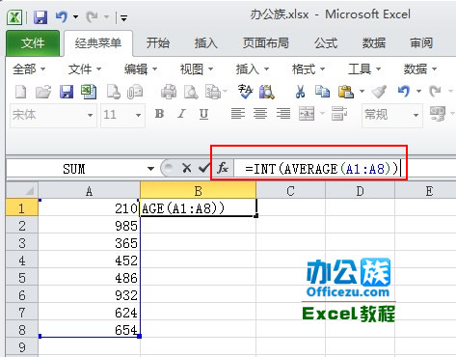Open the 审阅 ribbon tab
Image resolution: width=456 pixels, height=357 pixels.
(x=421, y=43)
